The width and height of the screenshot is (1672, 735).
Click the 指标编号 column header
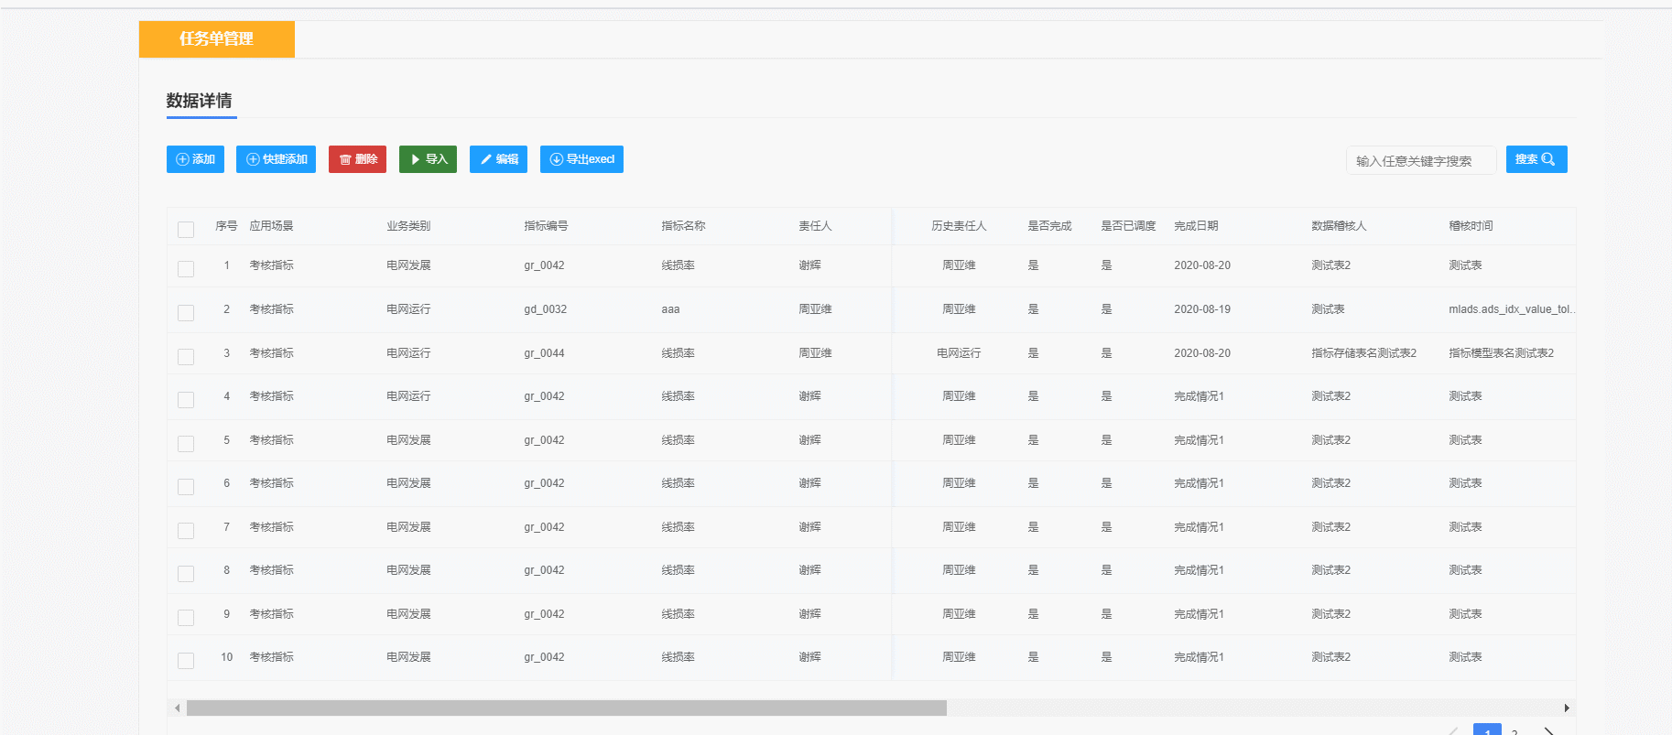point(546,226)
